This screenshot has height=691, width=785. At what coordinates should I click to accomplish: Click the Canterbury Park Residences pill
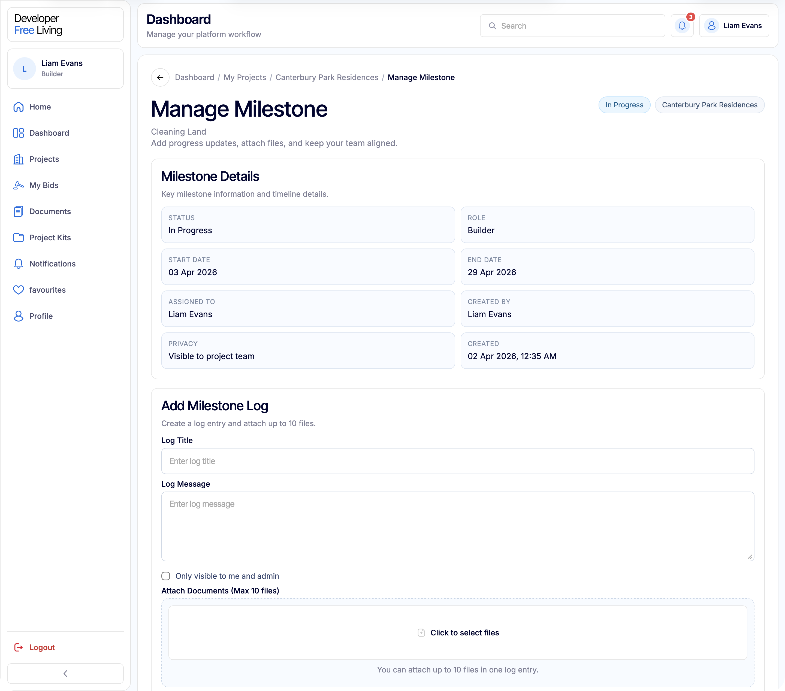click(709, 105)
